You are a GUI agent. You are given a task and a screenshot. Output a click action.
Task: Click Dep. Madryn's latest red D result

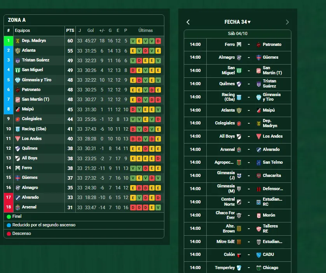158,41
